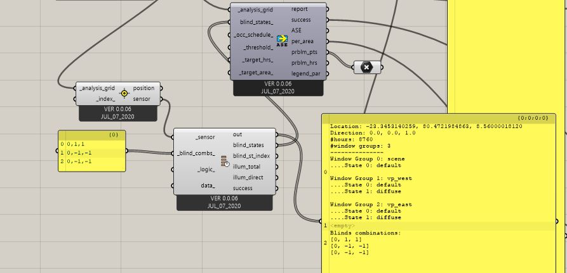Select the blind_states_ input on ASE component
567x273 pixels.
(x=257, y=22)
